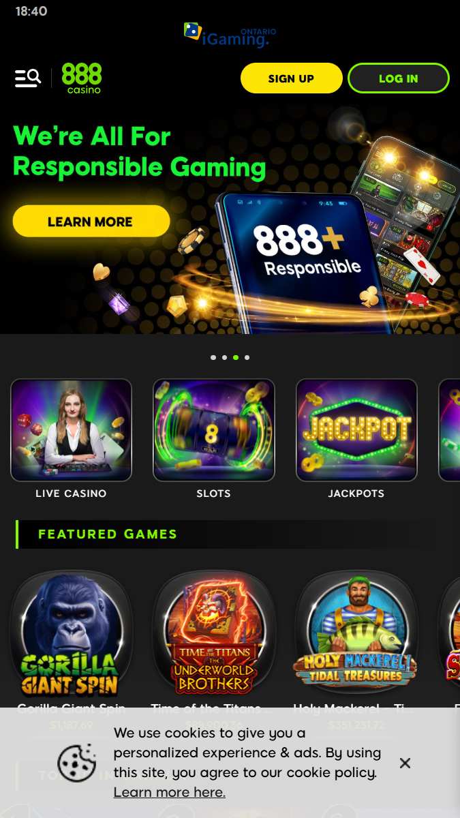Image resolution: width=460 pixels, height=818 pixels.
Task: Select the second carousel dot
Action: tap(224, 357)
